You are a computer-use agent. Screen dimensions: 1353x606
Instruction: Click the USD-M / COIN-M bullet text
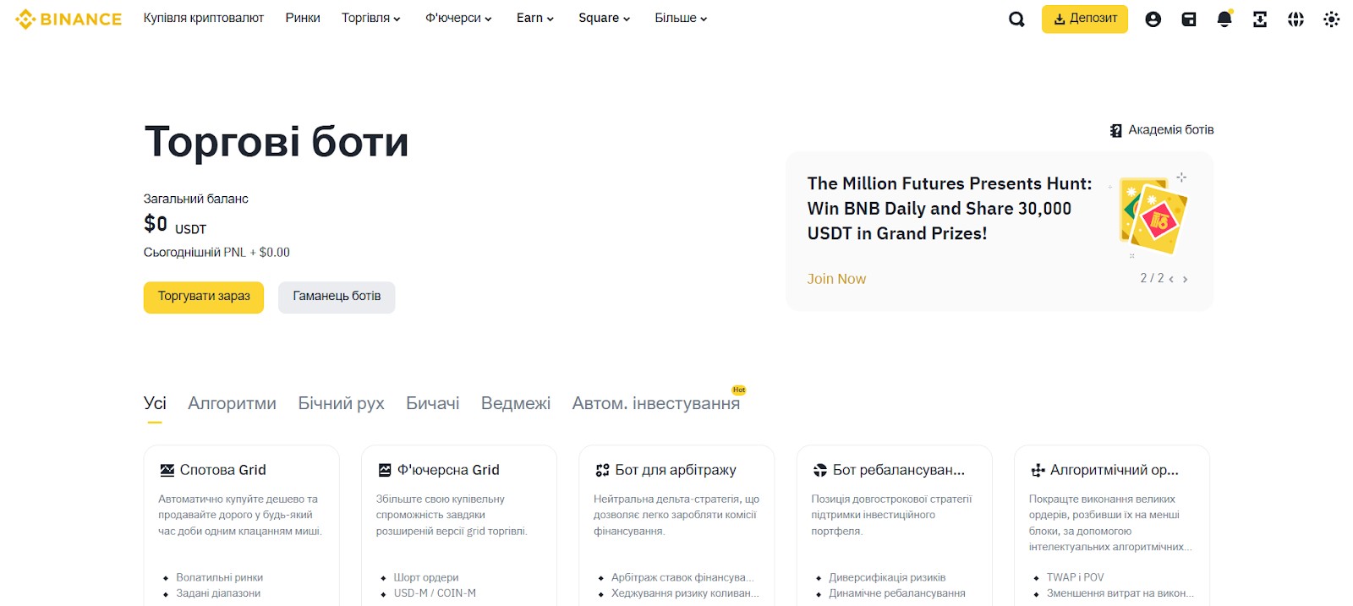pos(435,593)
